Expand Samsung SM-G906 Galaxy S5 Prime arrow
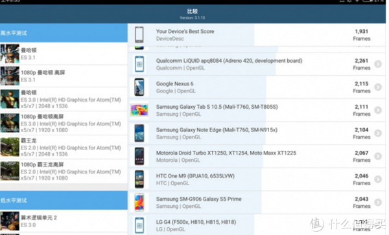This screenshot has width=389, height=235. [x=378, y=203]
